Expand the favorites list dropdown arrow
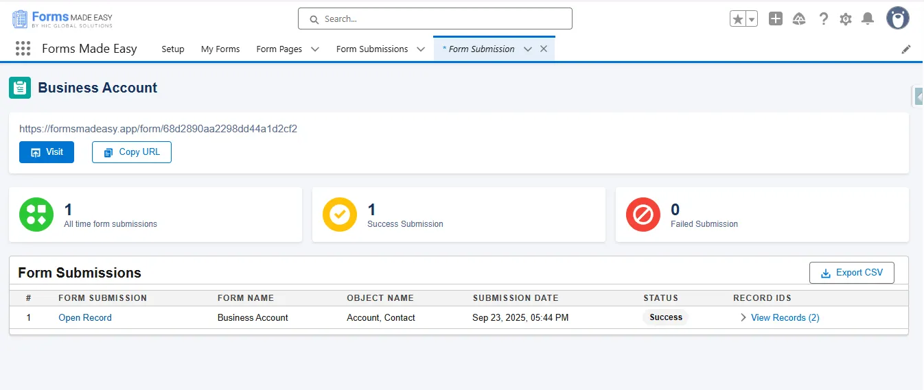Viewport: 924px width, 390px height. click(752, 19)
